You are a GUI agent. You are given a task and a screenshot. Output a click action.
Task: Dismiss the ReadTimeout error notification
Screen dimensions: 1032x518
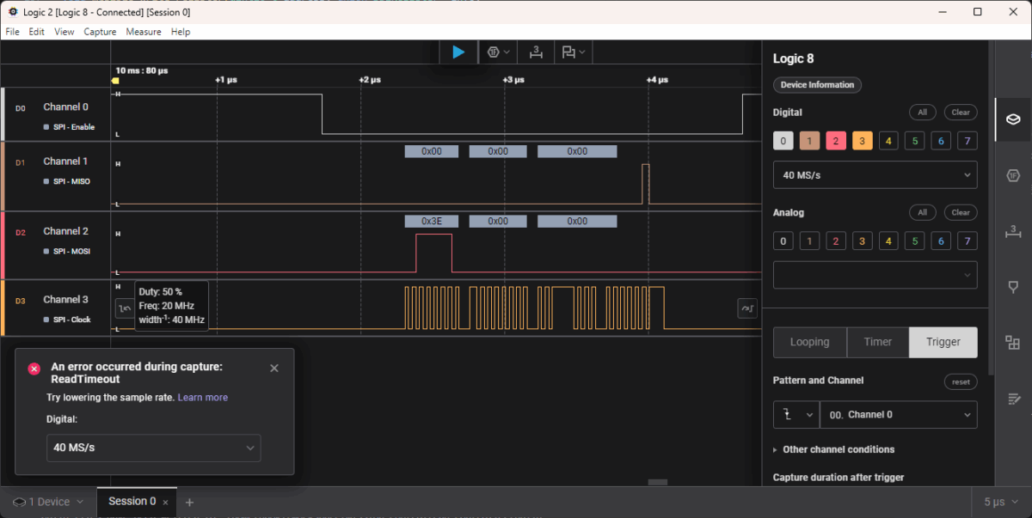point(274,368)
